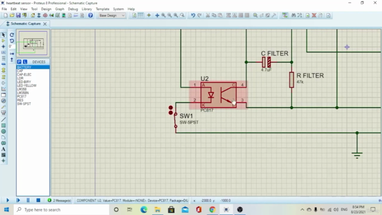
Task: Click the schematic overview thumbnail
Action: click(33, 43)
